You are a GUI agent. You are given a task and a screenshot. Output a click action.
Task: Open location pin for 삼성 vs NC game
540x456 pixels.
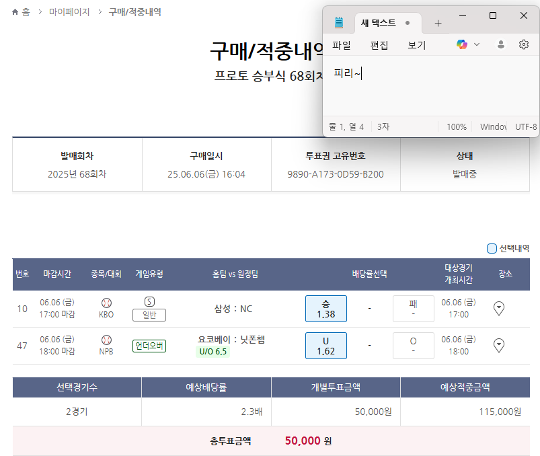[499, 309]
